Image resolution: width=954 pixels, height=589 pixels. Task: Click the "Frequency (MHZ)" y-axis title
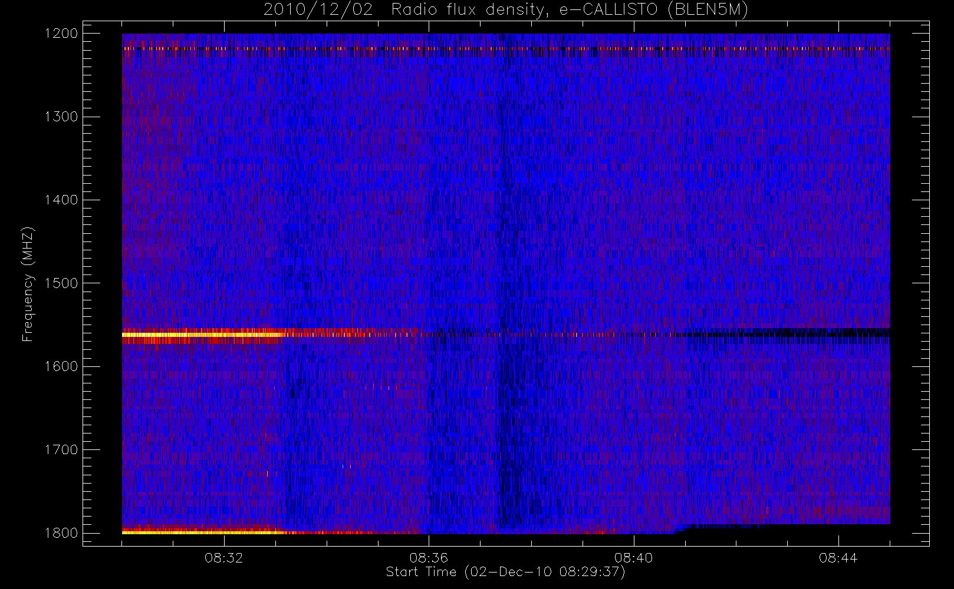coord(28,284)
